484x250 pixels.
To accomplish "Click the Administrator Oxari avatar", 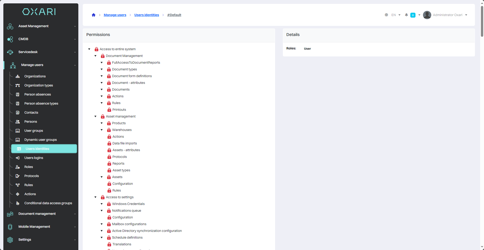I will point(427,15).
